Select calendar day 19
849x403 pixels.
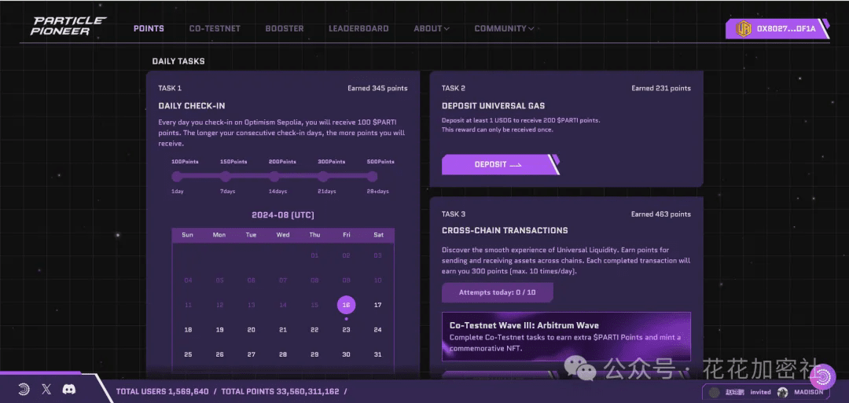point(220,330)
